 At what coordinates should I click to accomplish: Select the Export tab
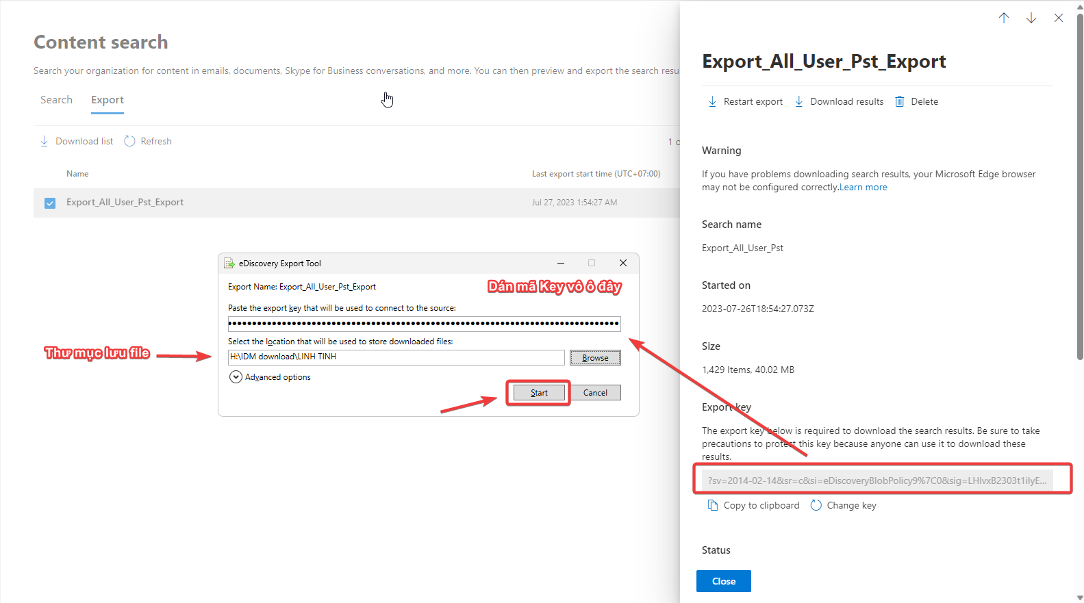108,100
